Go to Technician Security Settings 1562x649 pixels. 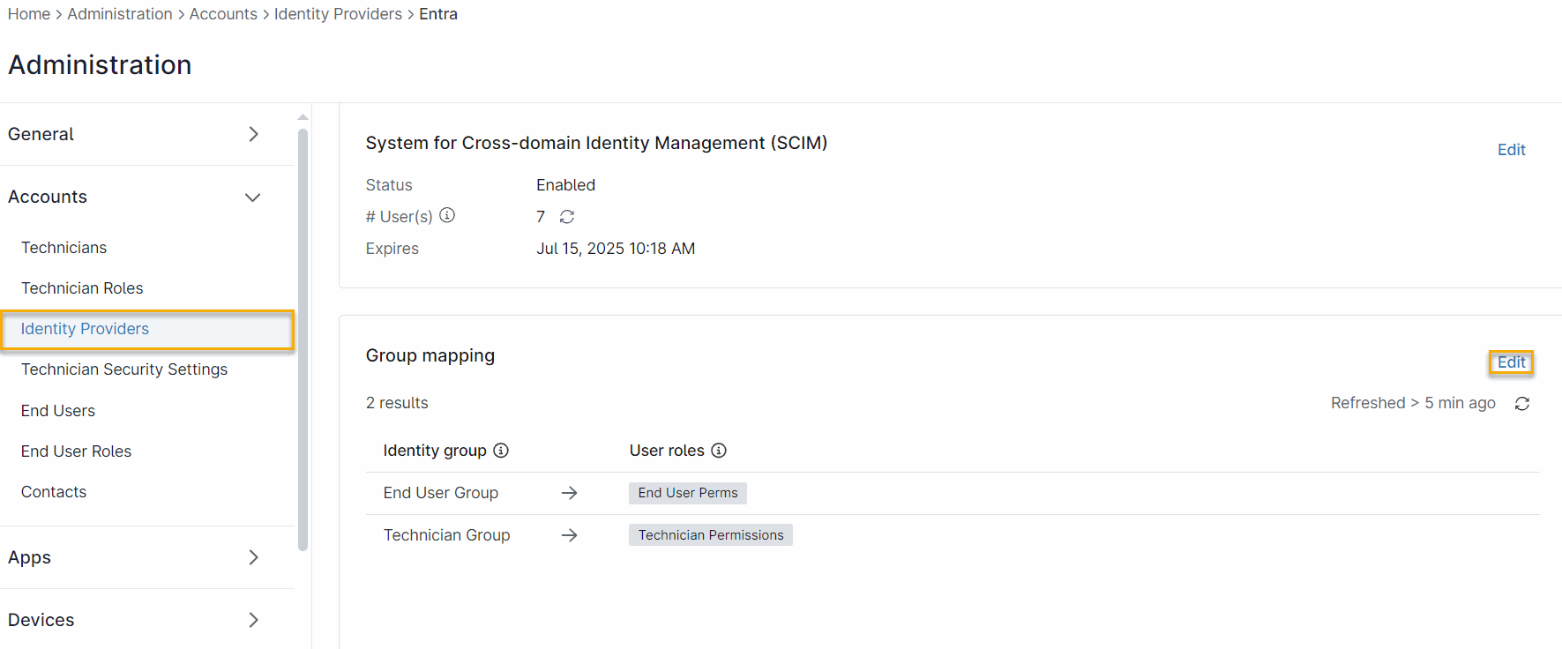[124, 369]
